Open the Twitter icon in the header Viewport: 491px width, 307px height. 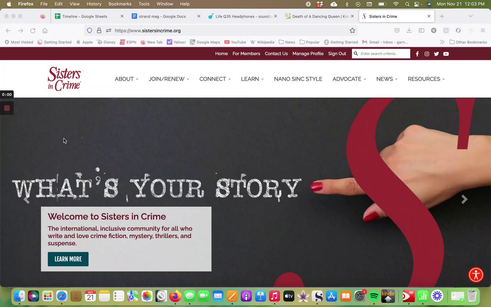coord(436,54)
